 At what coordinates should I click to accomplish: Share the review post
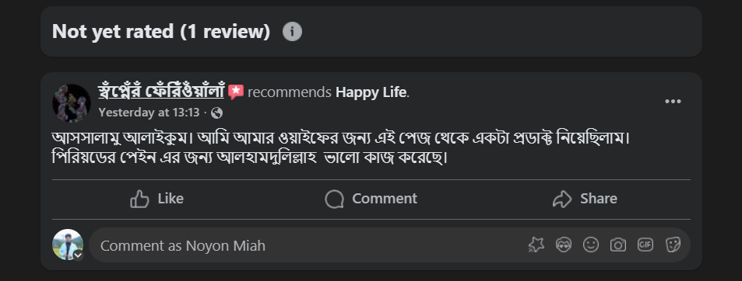(585, 199)
